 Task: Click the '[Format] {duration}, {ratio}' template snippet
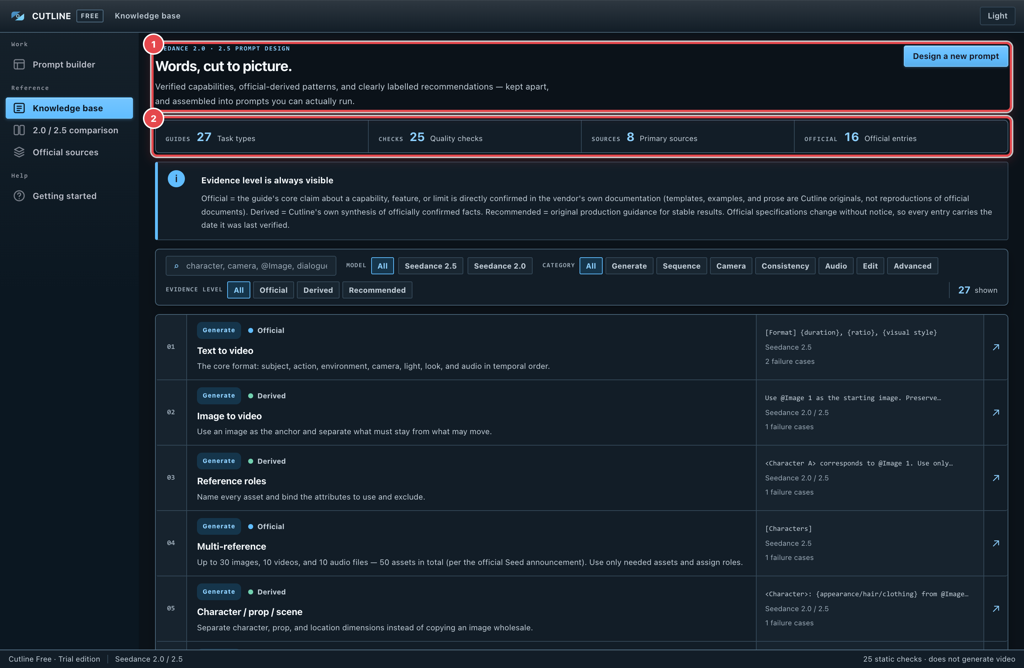click(850, 333)
